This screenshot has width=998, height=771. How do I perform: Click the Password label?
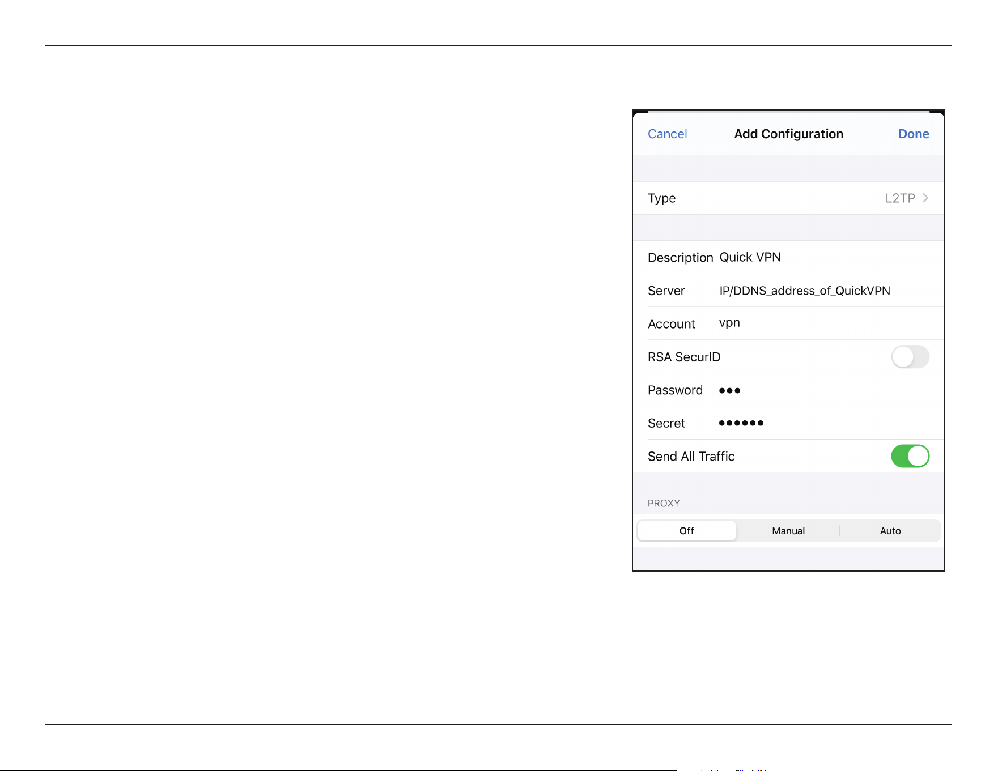[675, 390]
